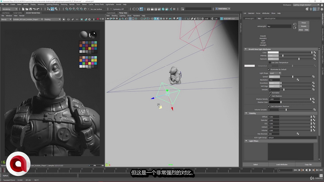This screenshot has height=182, width=324.
Task: Click the input connection icon beside the aiAreaLight name
Action: click(x=295, y=24)
